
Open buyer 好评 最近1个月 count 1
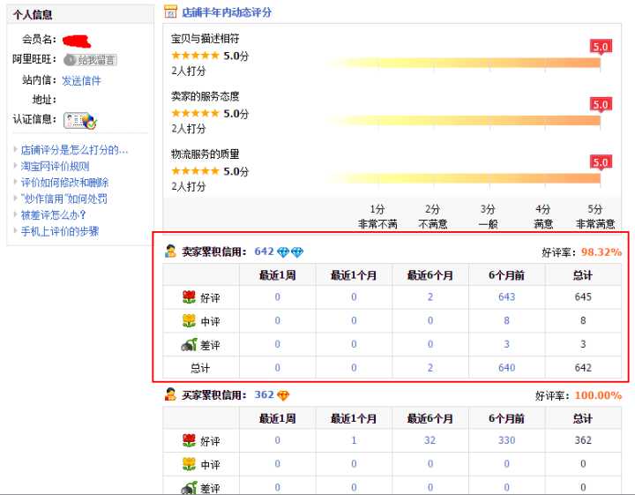click(354, 440)
